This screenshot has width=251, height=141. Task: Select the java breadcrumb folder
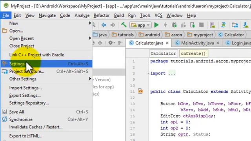pos(100,35)
